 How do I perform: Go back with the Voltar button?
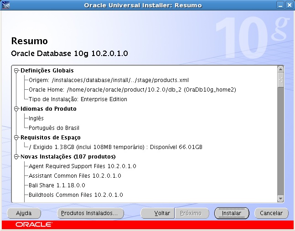coord(157,213)
